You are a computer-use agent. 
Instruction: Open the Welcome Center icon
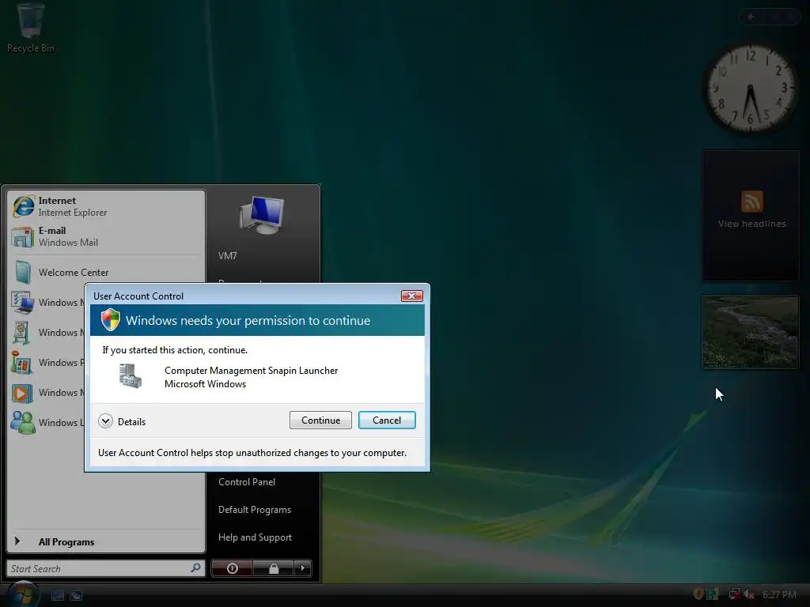[23, 272]
